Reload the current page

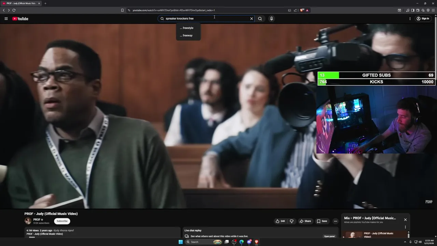pyautogui.click(x=14, y=10)
